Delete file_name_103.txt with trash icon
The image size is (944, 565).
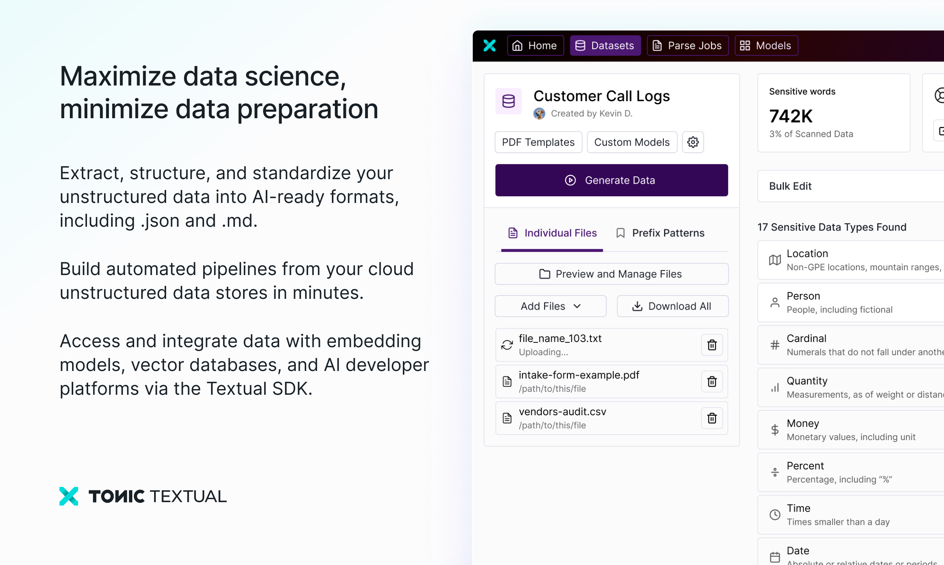[x=712, y=345]
